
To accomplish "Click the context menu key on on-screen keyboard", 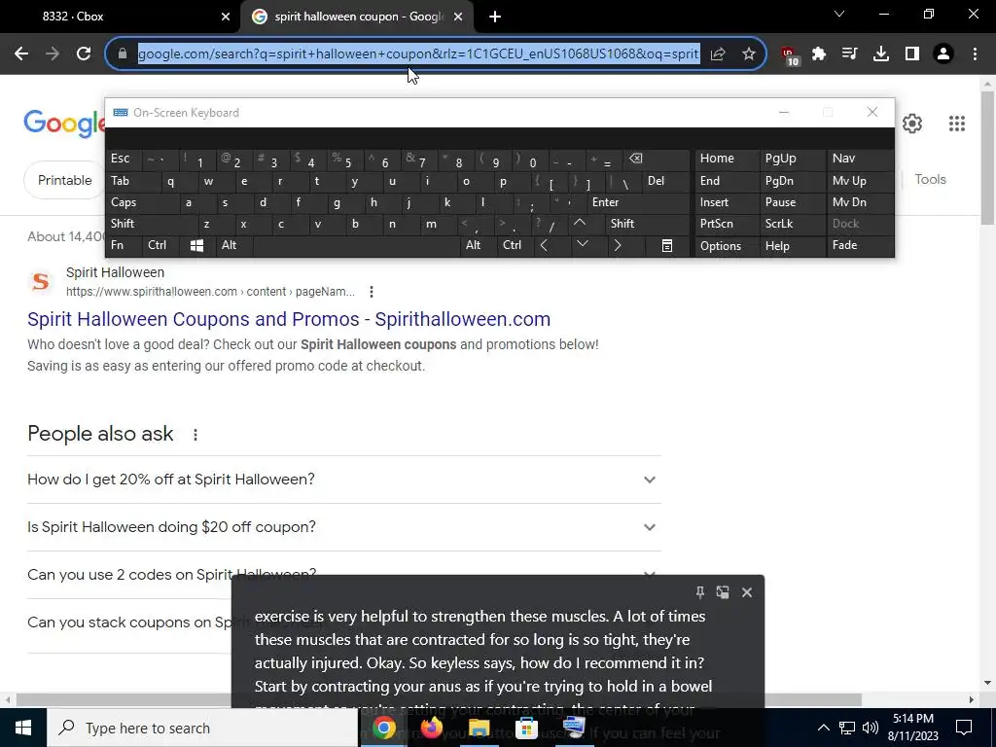I will [667, 245].
